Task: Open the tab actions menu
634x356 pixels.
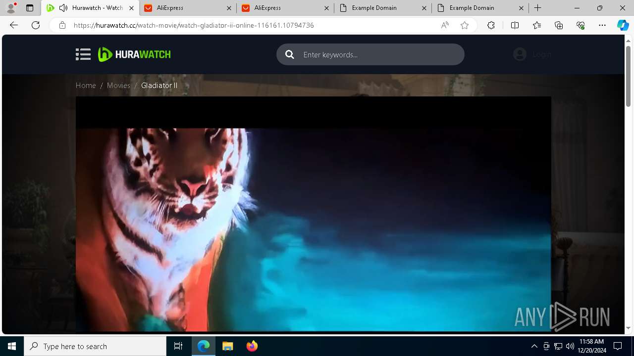Action: 30,8
